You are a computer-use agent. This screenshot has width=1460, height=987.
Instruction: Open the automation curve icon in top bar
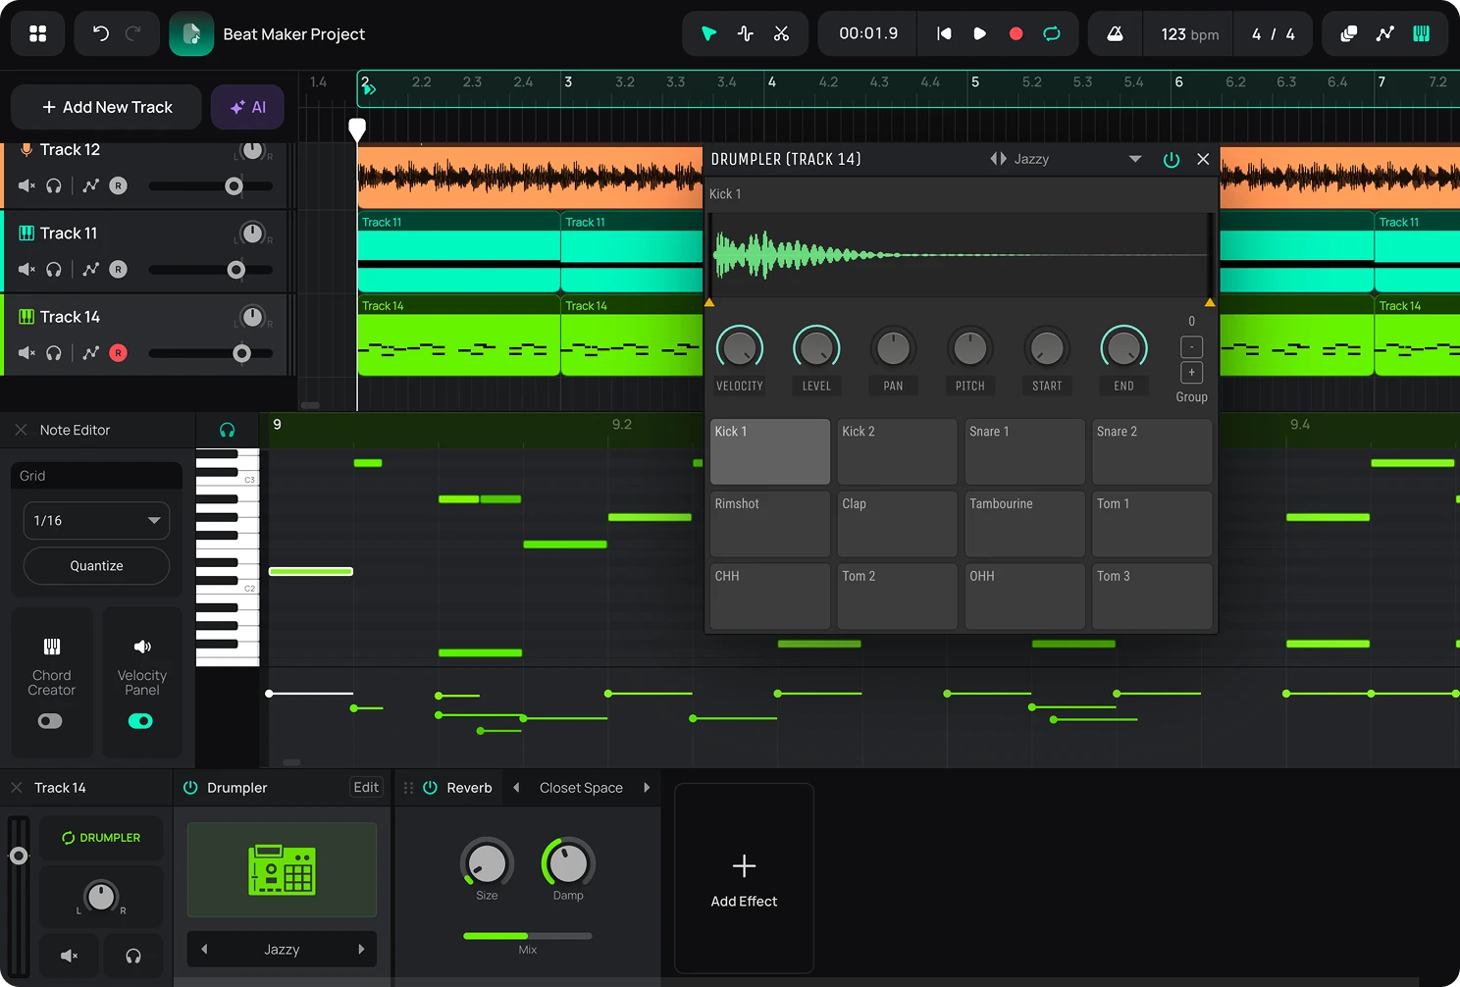coord(1384,33)
